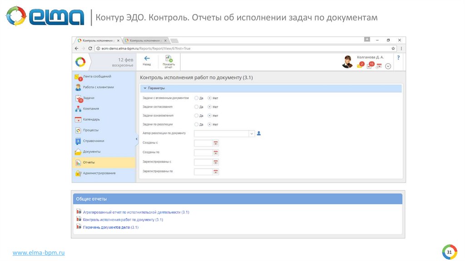Open calendar picker for Зарегистрированы по
Image resolution: width=465 pixels, height=261 pixels.
[x=216, y=172]
